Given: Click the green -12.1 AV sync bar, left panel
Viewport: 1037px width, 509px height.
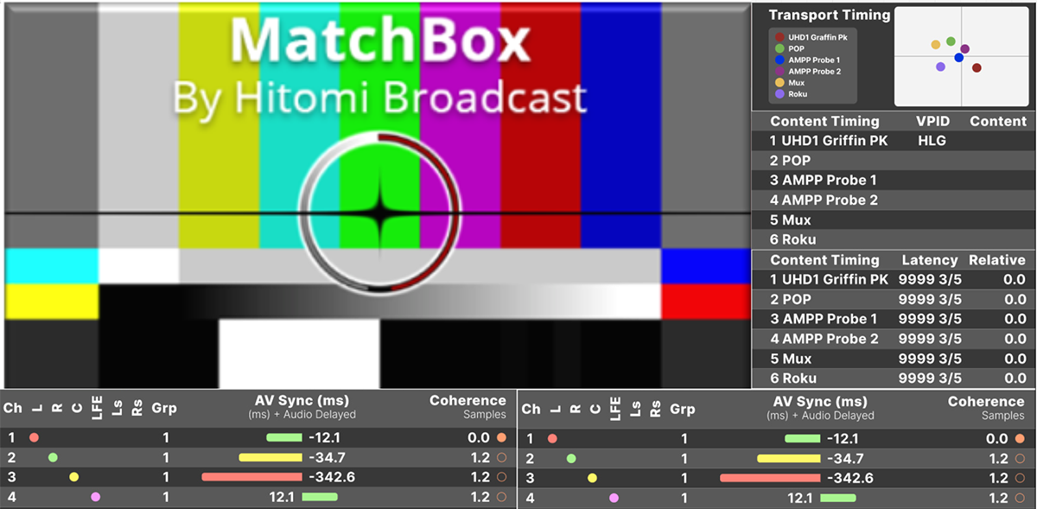Looking at the screenshot, I should click(x=284, y=437).
